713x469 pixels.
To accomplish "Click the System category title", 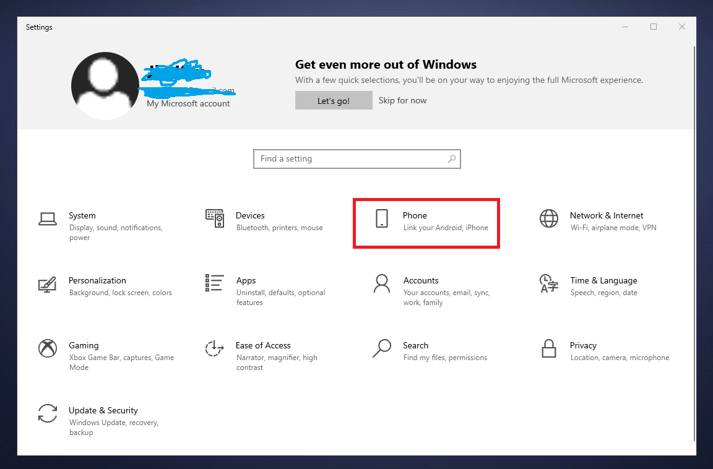I will click(82, 215).
